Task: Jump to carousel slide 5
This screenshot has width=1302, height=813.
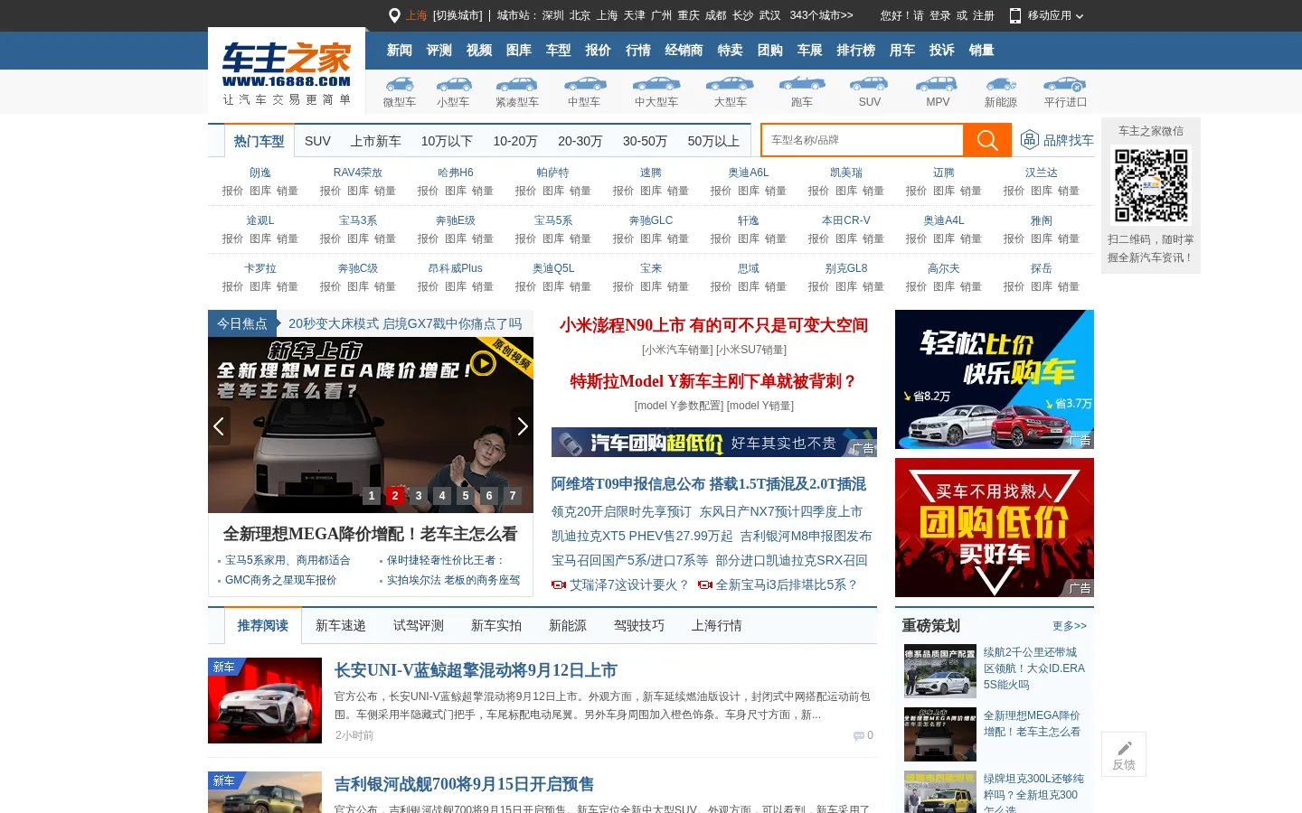Action: click(x=466, y=495)
